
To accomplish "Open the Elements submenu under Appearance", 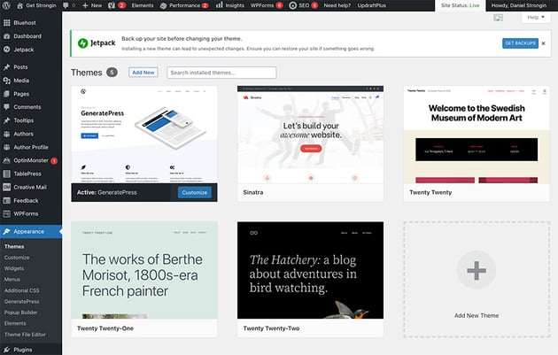I will [x=15, y=323].
